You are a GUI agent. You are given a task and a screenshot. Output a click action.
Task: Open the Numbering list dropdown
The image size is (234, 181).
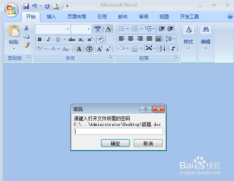click(141, 29)
